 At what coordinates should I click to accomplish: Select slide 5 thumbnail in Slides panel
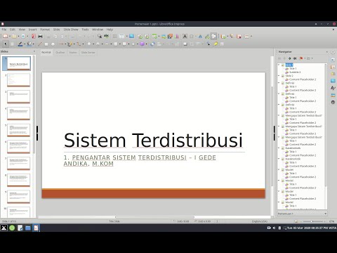(x=18, y=130)
